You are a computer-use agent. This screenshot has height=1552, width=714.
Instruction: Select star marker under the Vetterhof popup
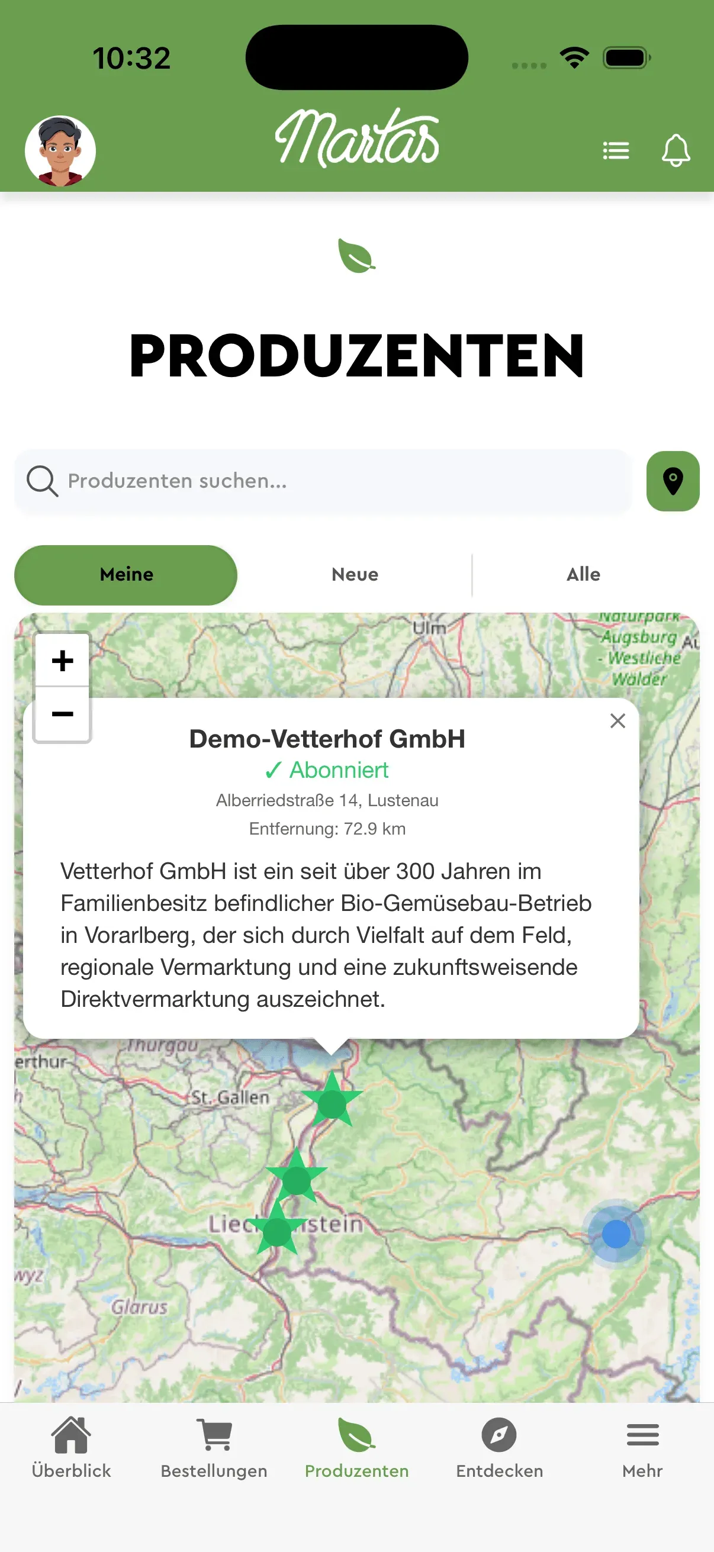coord(332,1102)
